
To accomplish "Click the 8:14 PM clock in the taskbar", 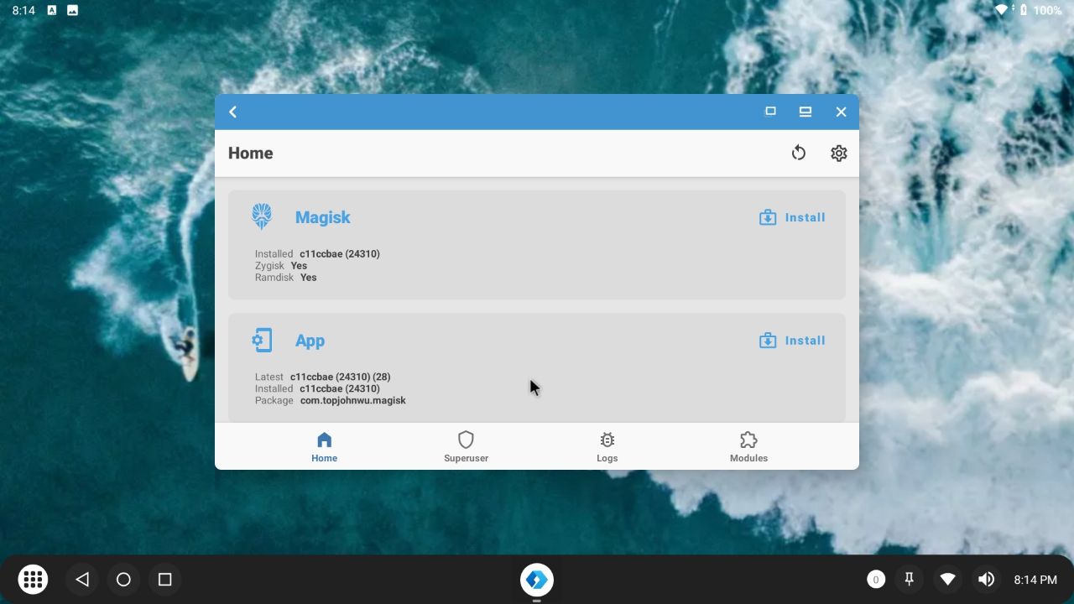I will point(1035,580).
